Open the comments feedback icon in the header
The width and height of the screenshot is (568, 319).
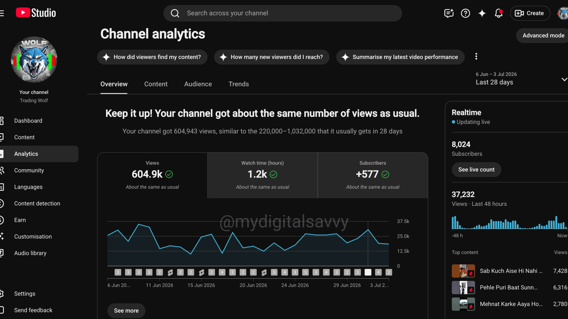coord(449,13)
